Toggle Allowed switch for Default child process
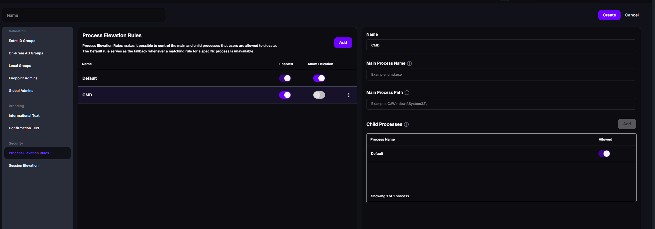655x229 pixels. pos(604,154)
